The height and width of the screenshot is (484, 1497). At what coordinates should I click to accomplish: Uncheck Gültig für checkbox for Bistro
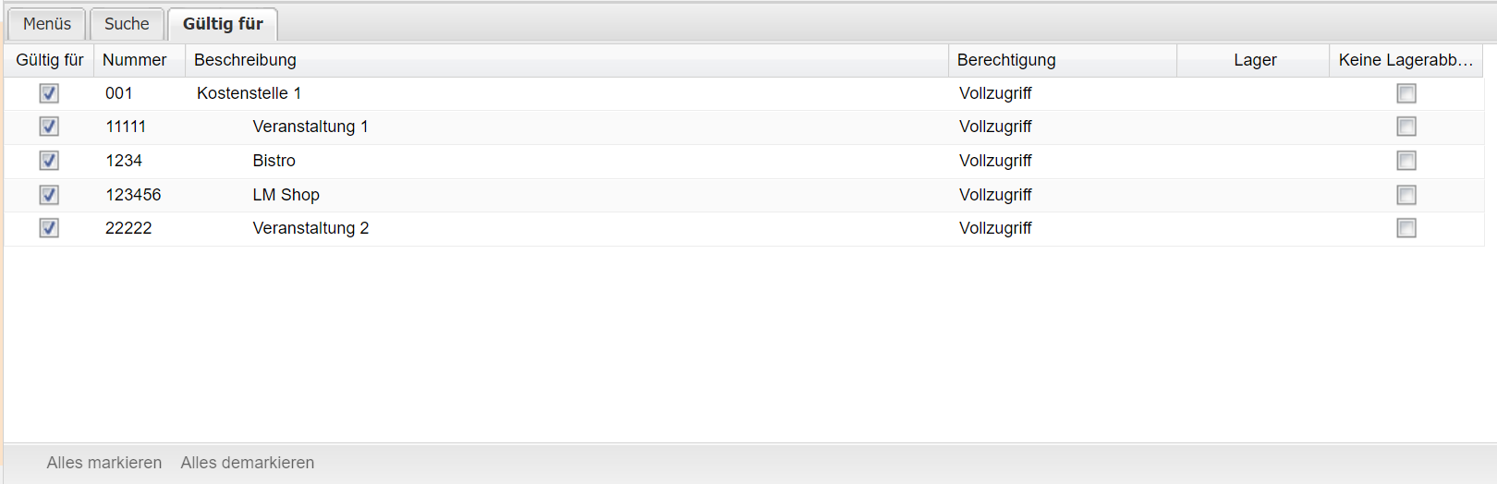(49, 161)
